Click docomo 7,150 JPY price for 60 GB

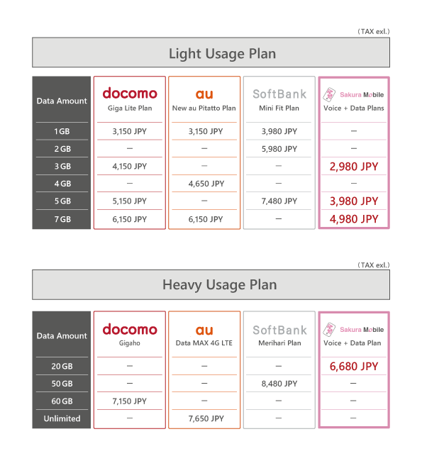[129, 401]
